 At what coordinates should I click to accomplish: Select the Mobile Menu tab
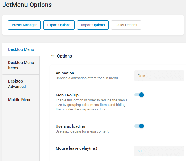pyautogui.click(x=21, y=100)
